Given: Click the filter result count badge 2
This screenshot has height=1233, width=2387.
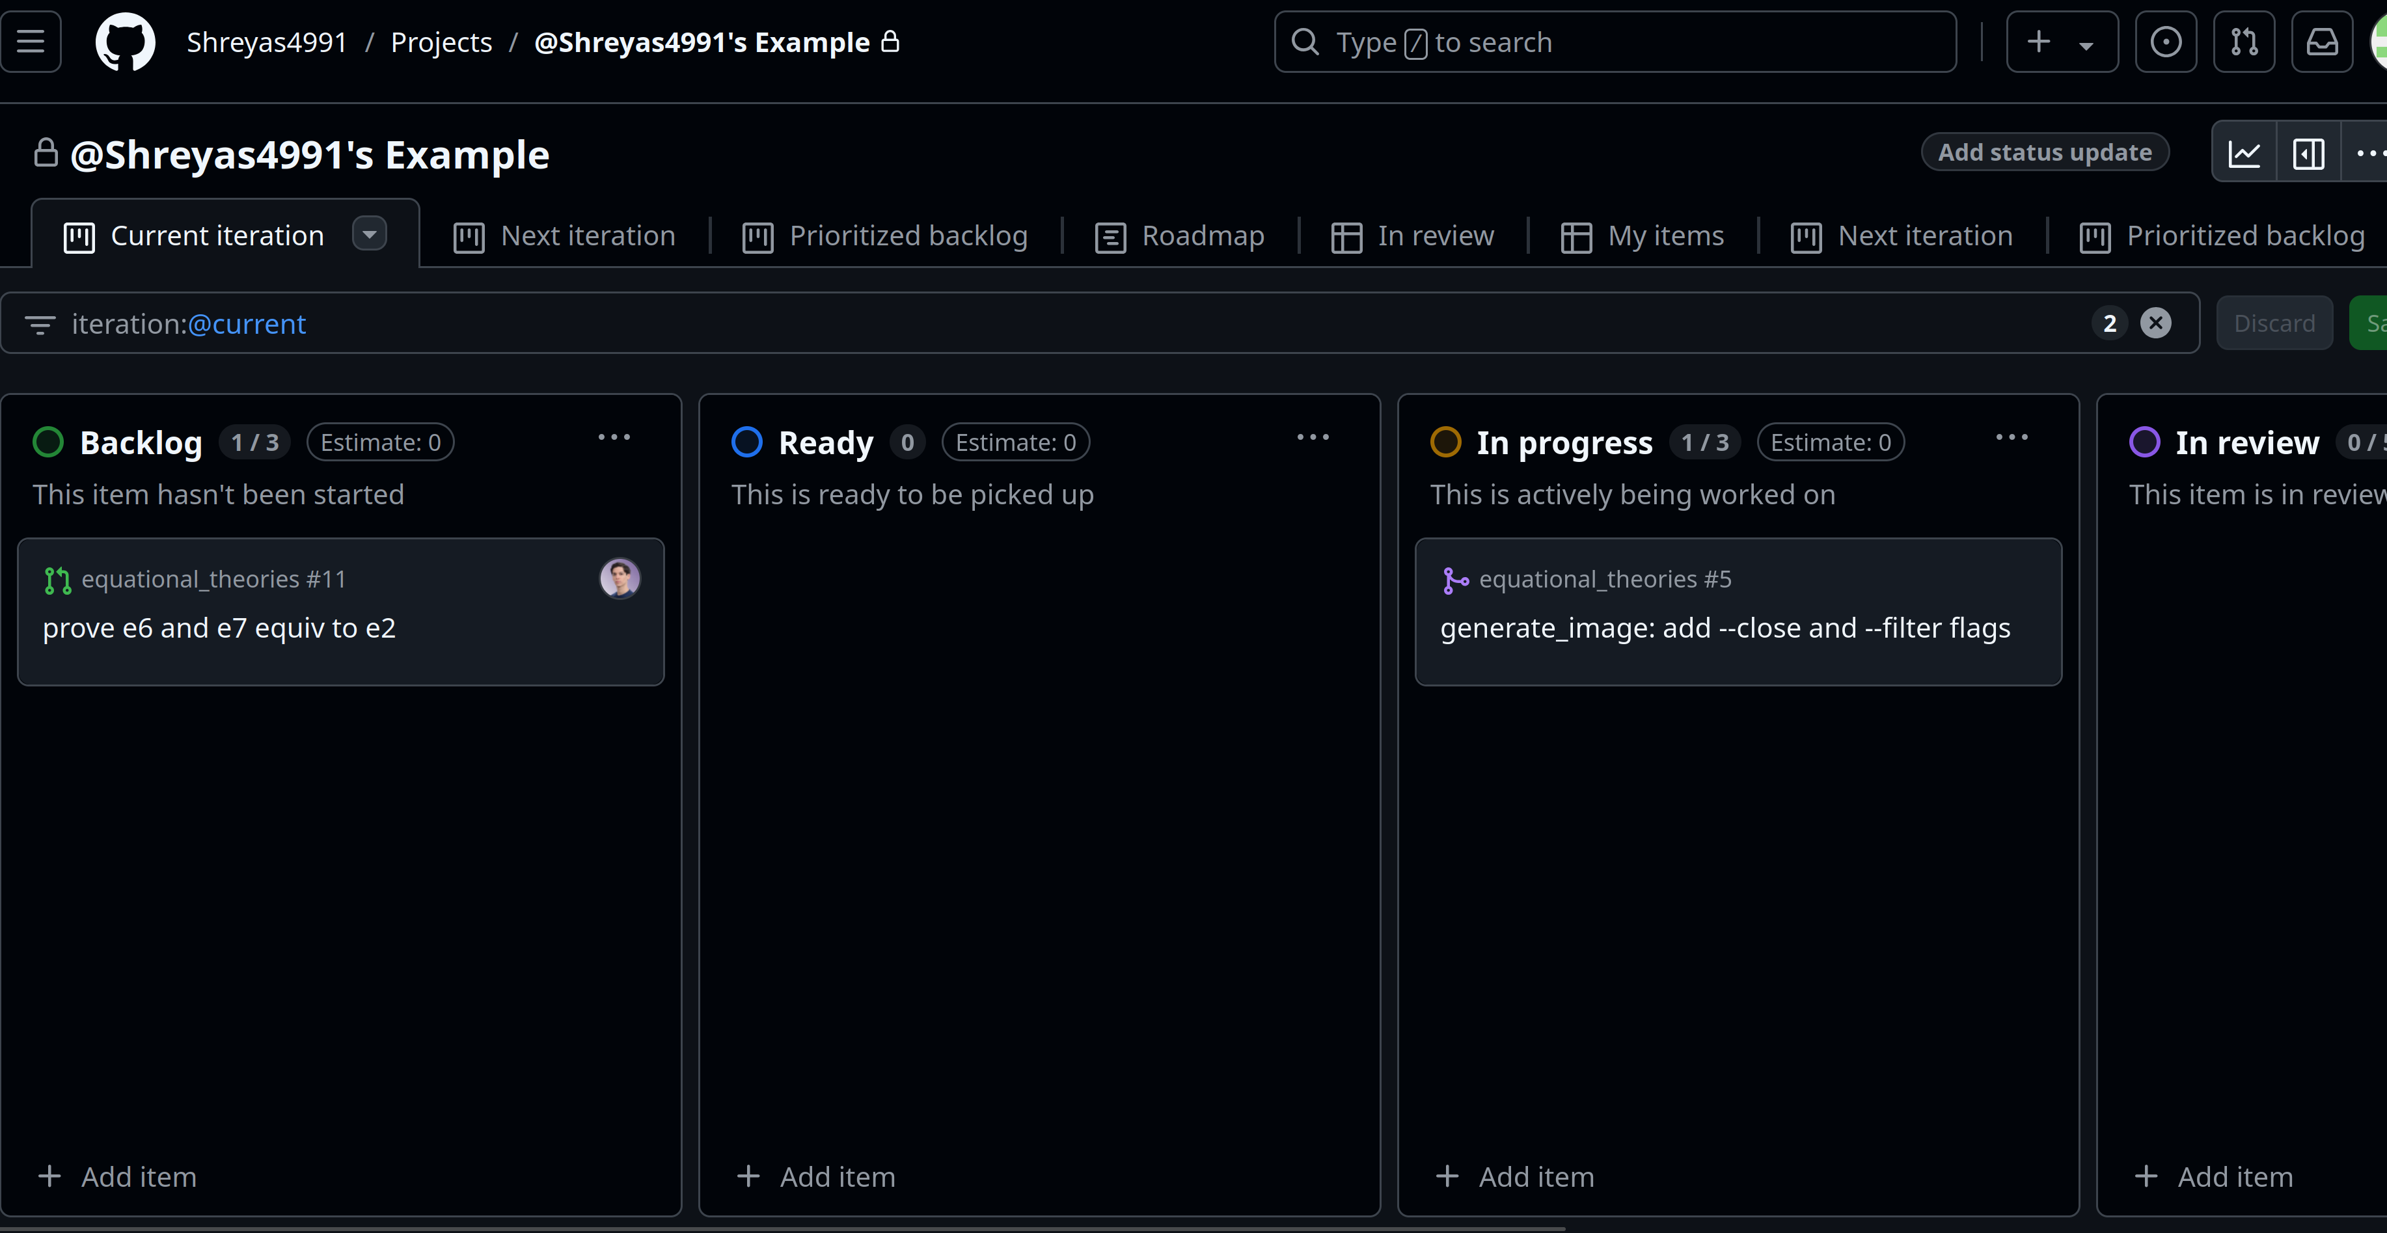Looking at the screenshot, I should coord(2110,322).
